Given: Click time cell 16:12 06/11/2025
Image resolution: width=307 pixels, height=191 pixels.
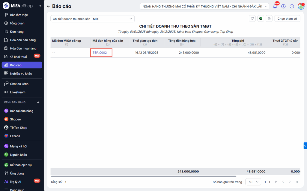Looking at the screenshot, I should click(x=146, y=53).
